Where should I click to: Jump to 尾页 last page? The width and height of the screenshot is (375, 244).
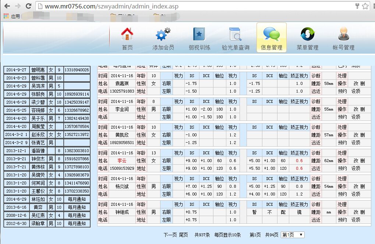[x=183, y=235]
